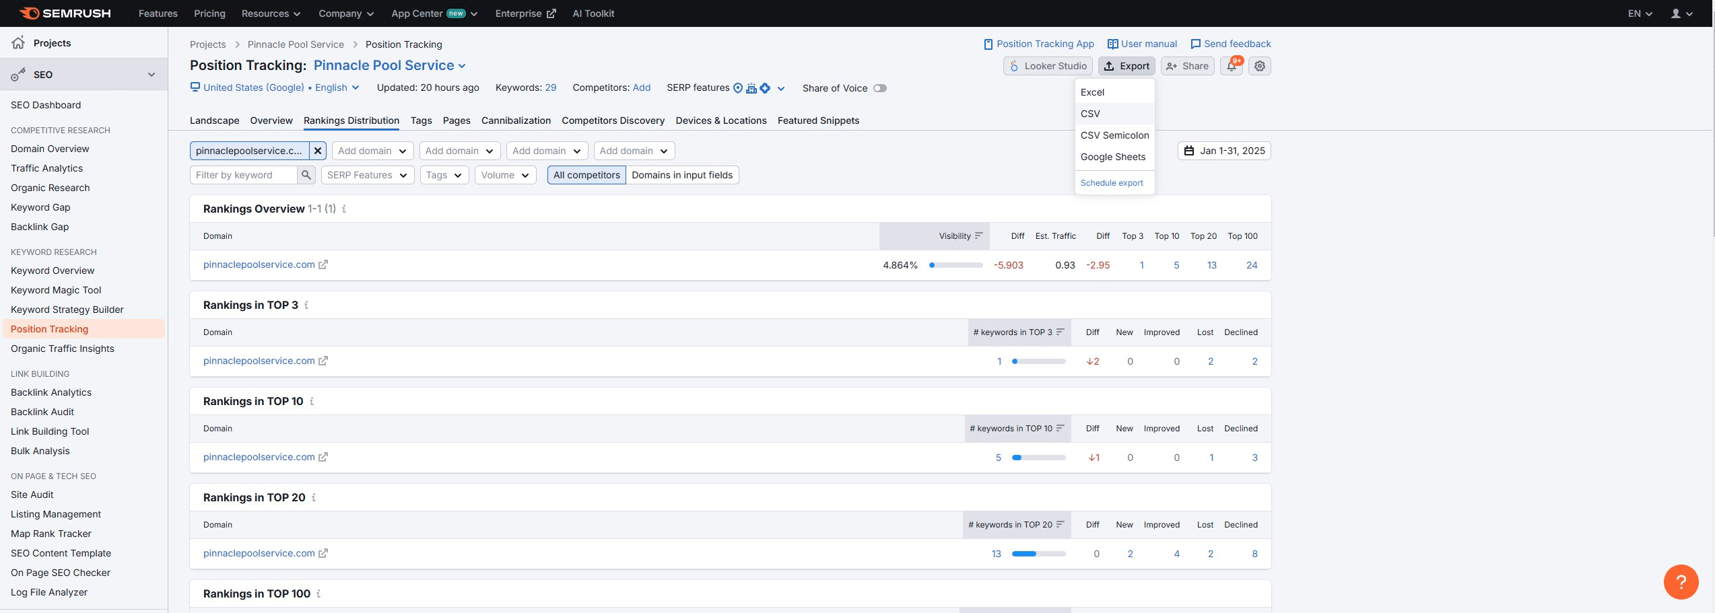The height and width of the screenshot is (613, 1715).
Task: Click inside the Filter by keyword field
Action: [x=243, y=175]
